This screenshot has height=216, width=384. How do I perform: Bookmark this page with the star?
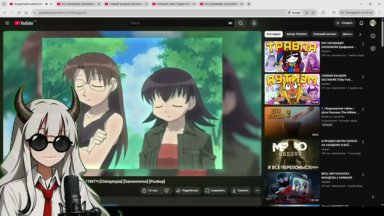pos(313,13)
